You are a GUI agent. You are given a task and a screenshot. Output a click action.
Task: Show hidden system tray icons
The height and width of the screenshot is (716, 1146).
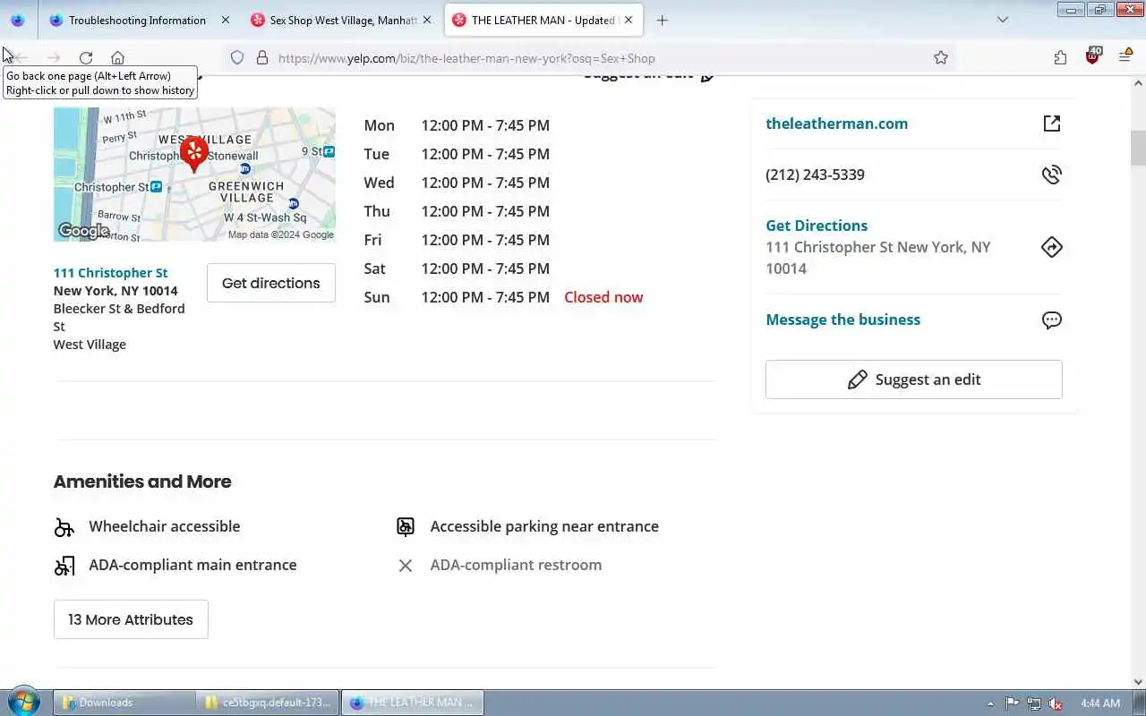point(990,703)
